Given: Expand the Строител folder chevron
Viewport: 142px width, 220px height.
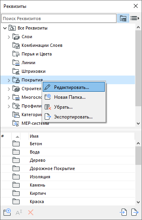Looking at the screenshot, I should click(9, 89).
